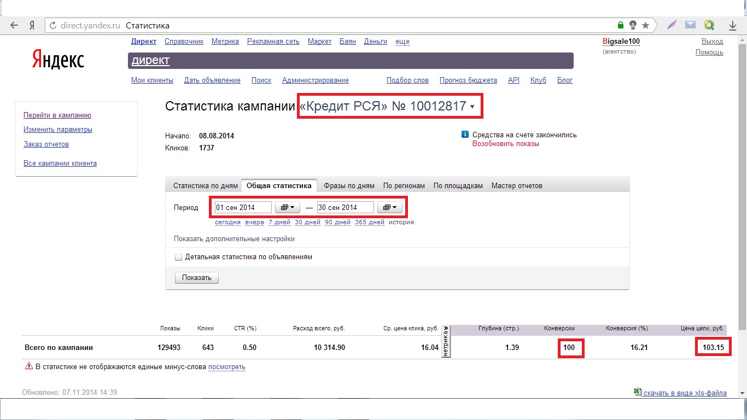Click the Помощь link
This screenshot has width=747, height=420.
709,52
